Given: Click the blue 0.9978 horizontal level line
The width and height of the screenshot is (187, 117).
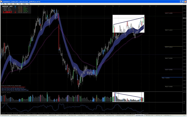Looking at the screenshot, I should point(172,77).
